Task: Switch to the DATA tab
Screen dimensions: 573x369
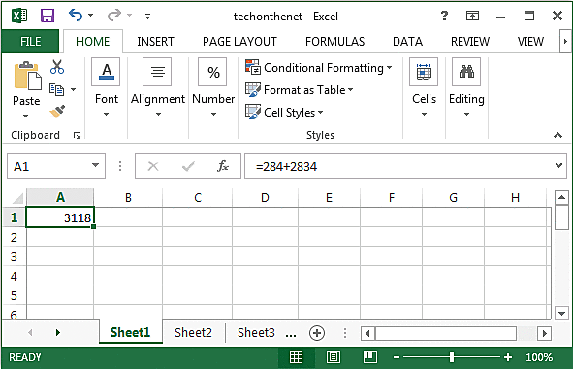Action: point(407,42)
